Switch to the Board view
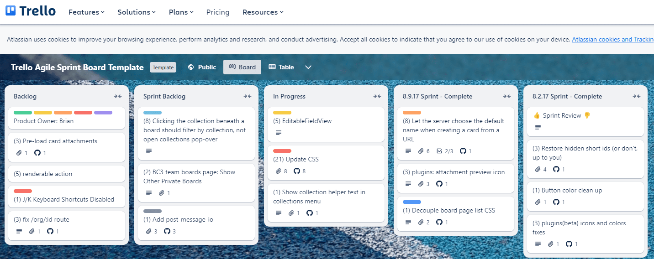The image size is (654, 259). pos(242,67)
